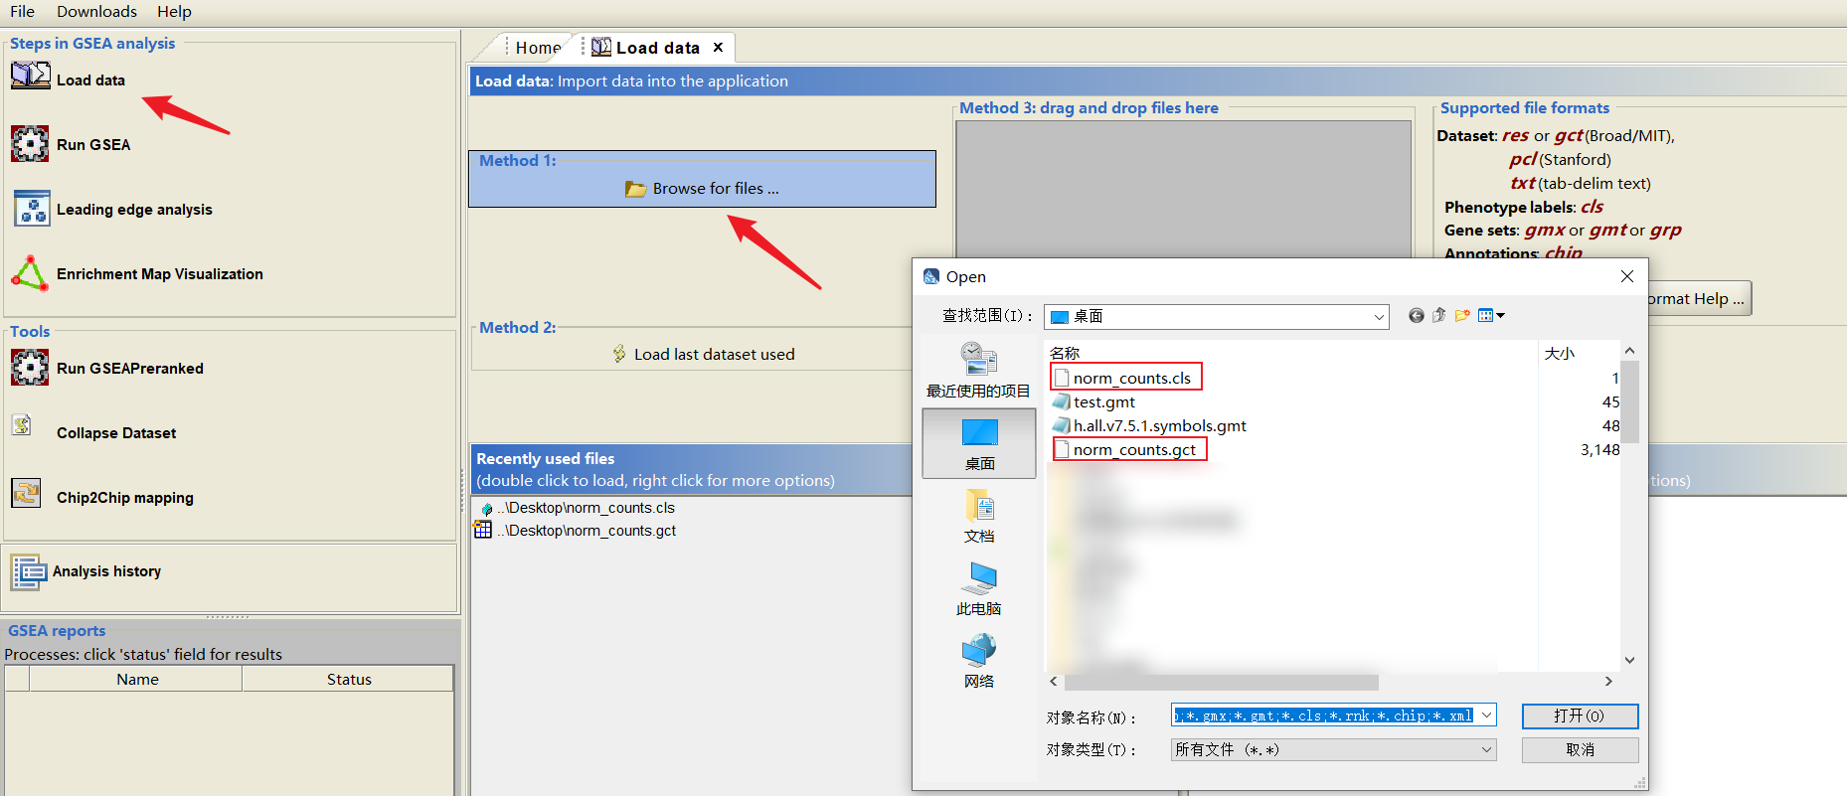Expand the 查找范围 folder dropdown
1847x796 pixels.
[x=1378, y=317]
